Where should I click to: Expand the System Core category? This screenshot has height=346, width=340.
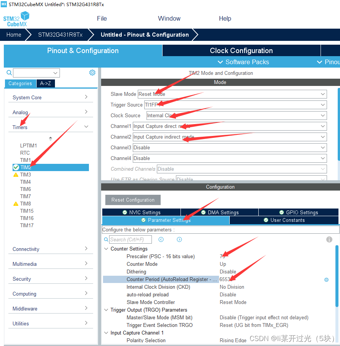(x=50, y=97)
